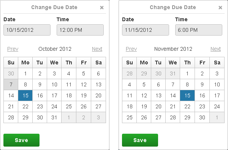Pick October 7 in the left calendar
228x150 pixels.
coord(11,84)
